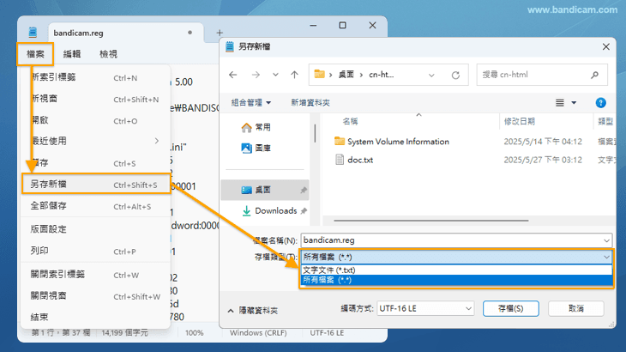Unpin 桌面 pin icon in sidebar

coord(304,191)
